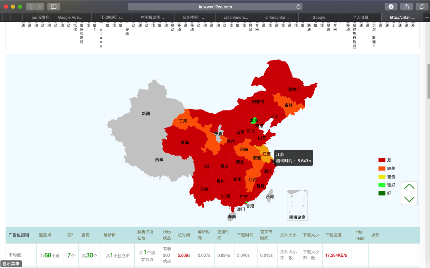Image resolution: width=430 pixels, height=268 pixels.
Task: Click Qinghai (青海) province on map
Action: tap(185, 143)
